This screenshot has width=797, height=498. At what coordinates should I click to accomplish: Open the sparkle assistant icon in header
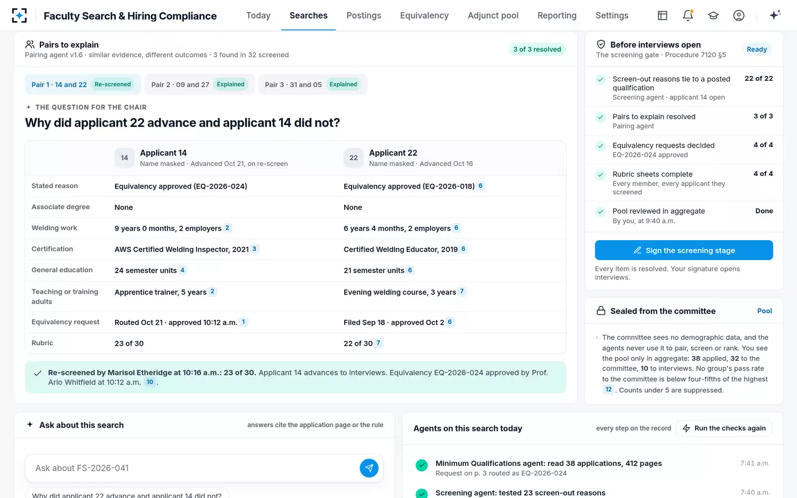775,15
